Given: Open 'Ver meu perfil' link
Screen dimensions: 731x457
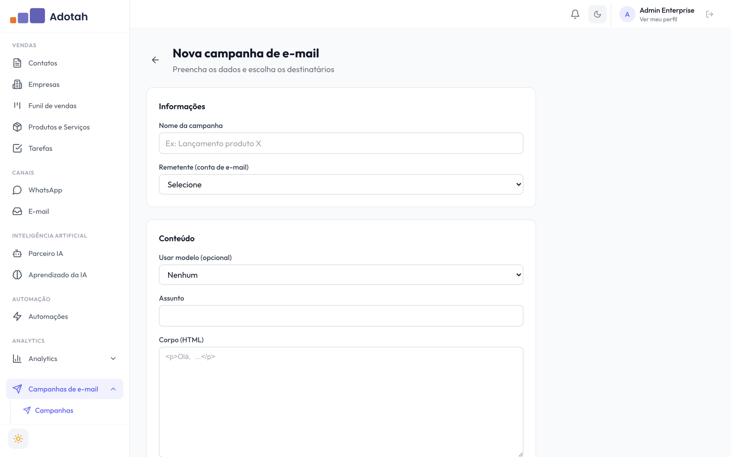Looking at the screenshot, I should 658,19.
